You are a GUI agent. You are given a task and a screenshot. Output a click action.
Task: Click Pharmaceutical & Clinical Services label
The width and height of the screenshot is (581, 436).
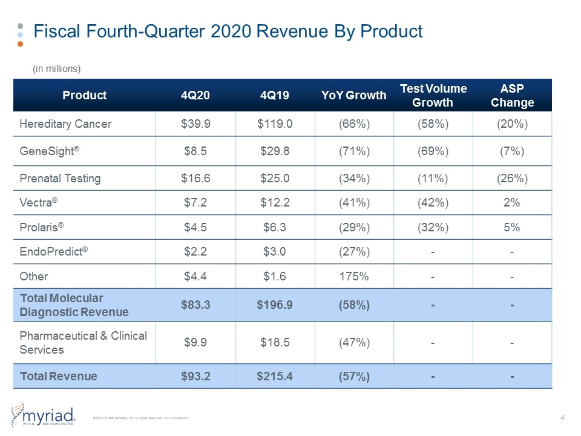coord(84,343)
